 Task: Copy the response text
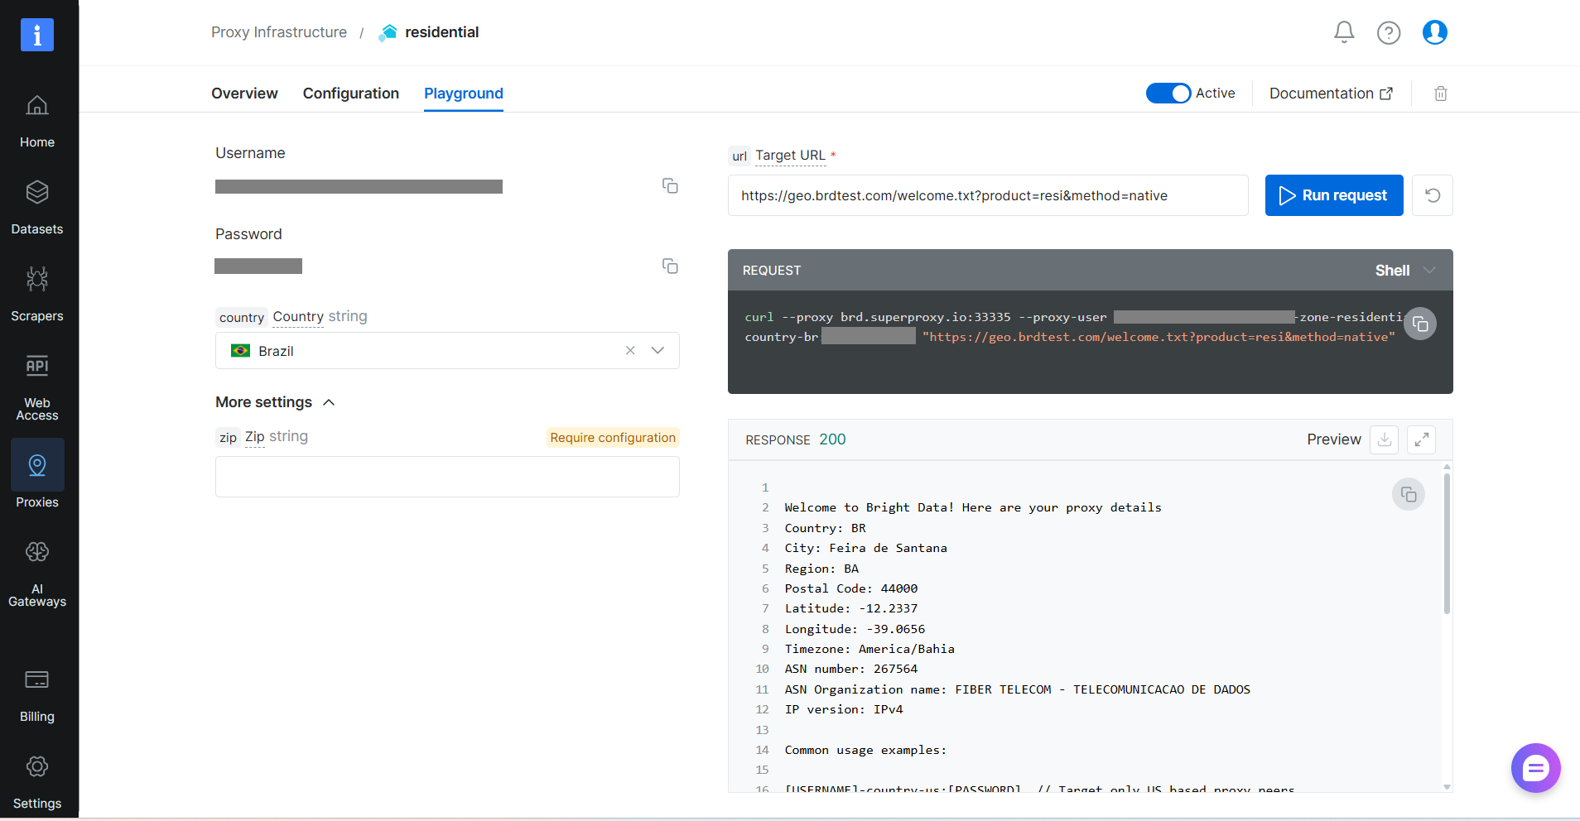[x=1409, y=495]
